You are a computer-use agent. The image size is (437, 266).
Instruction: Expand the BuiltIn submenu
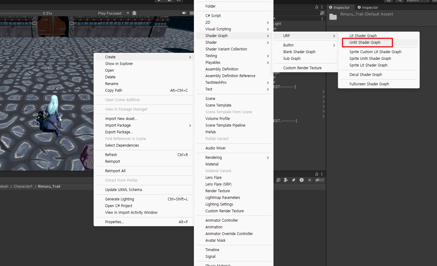coord(305,45)
